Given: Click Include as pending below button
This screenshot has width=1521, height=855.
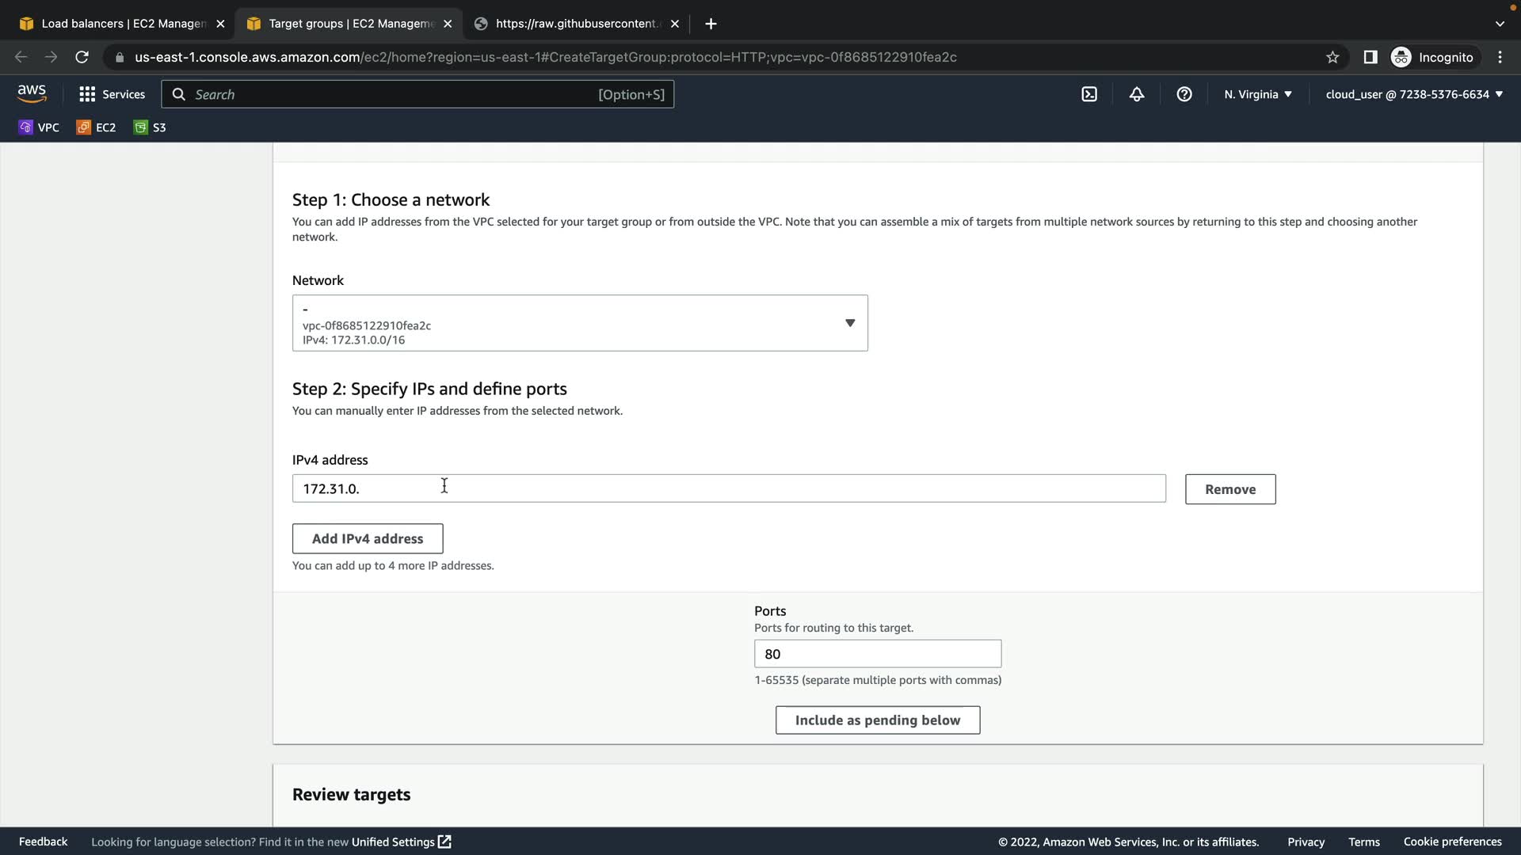Looking at the screenshot, I should [877, 720].
